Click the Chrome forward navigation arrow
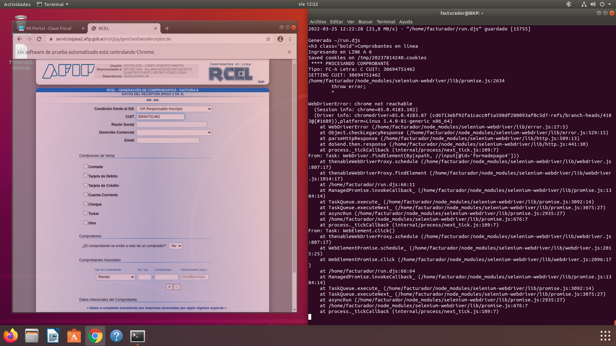Screen dimensions: 616x346 pyautogui.click(x=29, y=39)
